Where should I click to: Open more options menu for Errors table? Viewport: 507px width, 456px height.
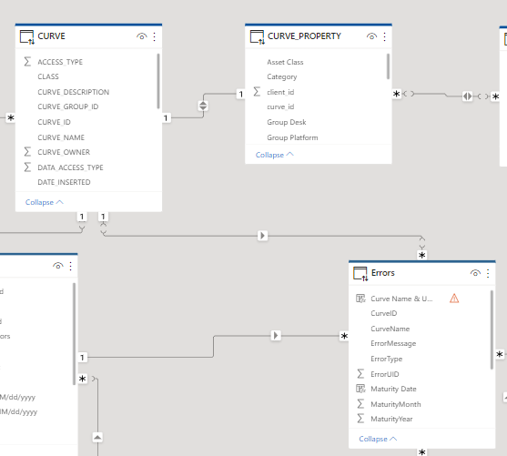(488, 274)
